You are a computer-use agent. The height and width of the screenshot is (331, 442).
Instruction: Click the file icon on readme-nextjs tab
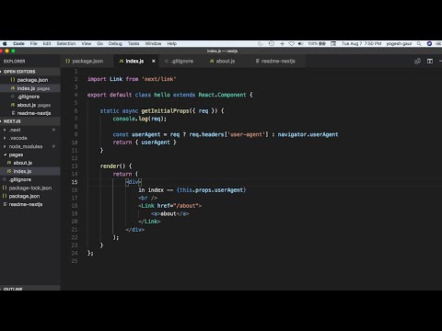[258, 62]
